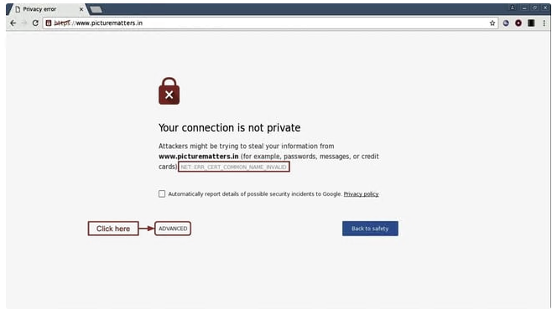Viewport: 552px width, 309px height.
Task: Open Chrome's three-dot menu
Action: click(544, 23)
